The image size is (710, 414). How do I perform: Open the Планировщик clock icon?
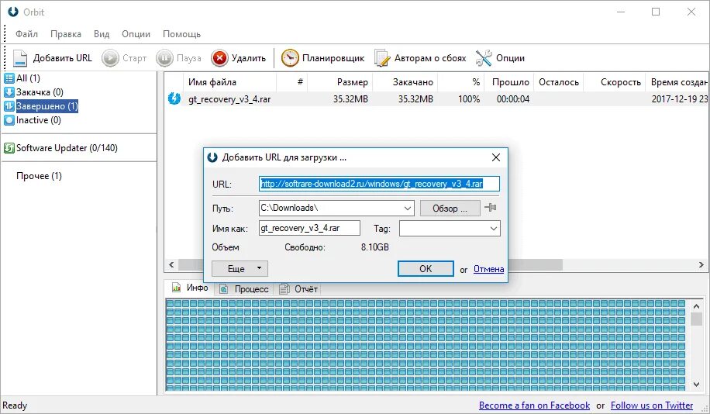[x=290, y=58]
